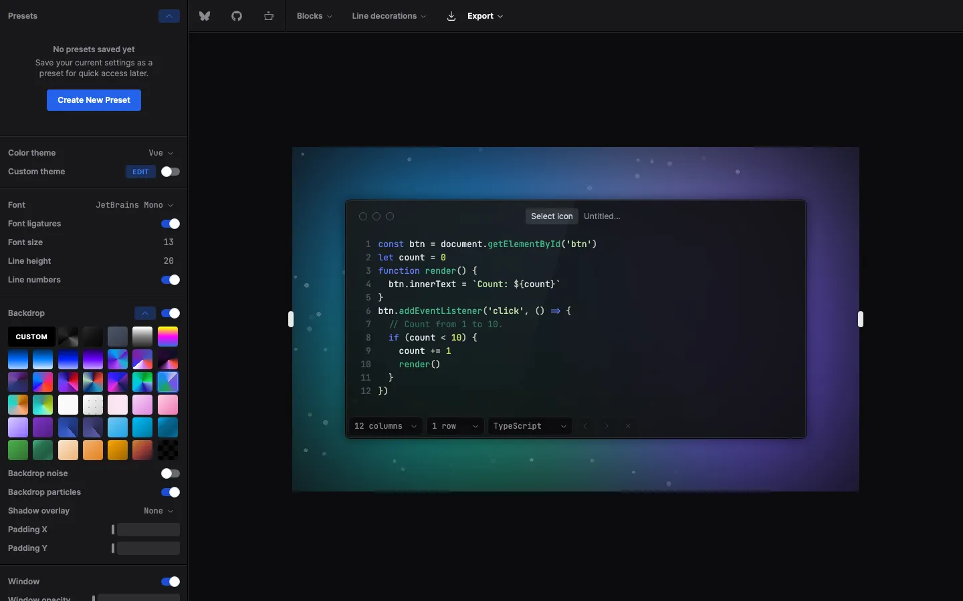This screenshot has height=601, width=963.
Task: Open the Bluesky butterfly link
Action: (205, 16)
